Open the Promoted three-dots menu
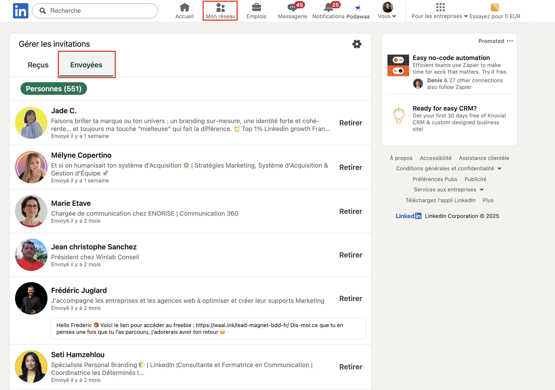 [x=510, y=41]
